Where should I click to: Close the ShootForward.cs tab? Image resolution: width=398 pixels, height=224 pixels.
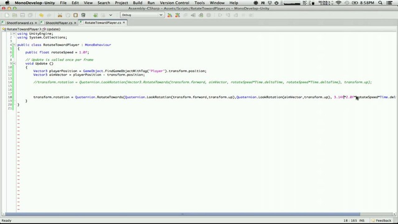coord(36,23)
